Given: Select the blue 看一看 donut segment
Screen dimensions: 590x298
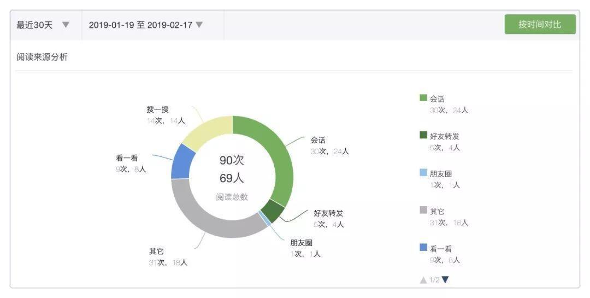Looking at the screenshot, I should (182, 163).
